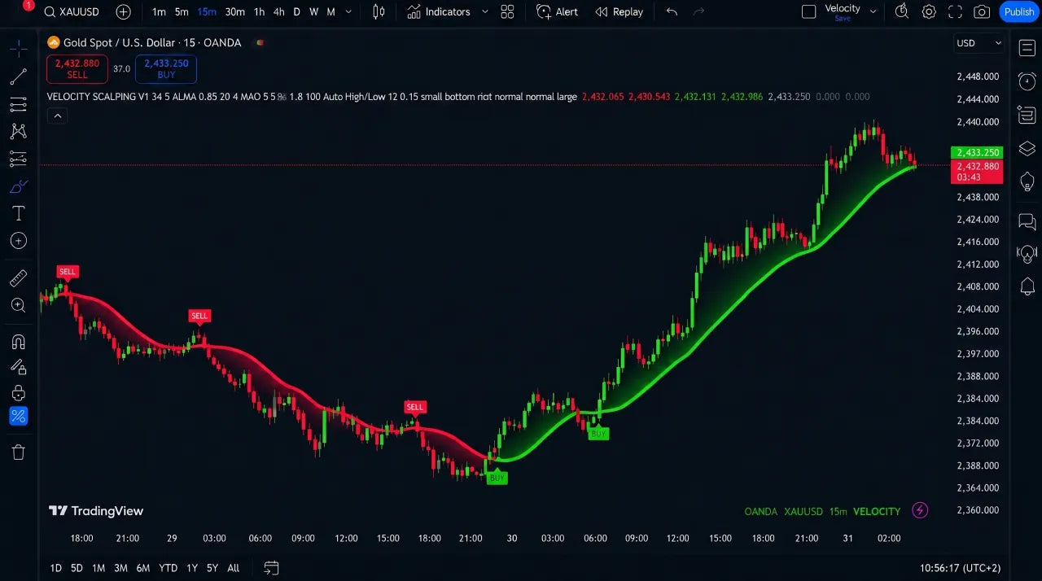Undo the last chart action
The width and height of the screenshot is (1042, 581).
(x=672, y=12)
